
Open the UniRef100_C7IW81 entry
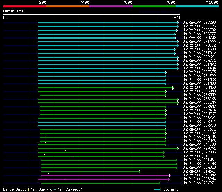pos(199,160)
